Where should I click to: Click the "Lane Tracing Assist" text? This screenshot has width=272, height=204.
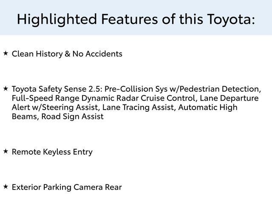point(139,107)
